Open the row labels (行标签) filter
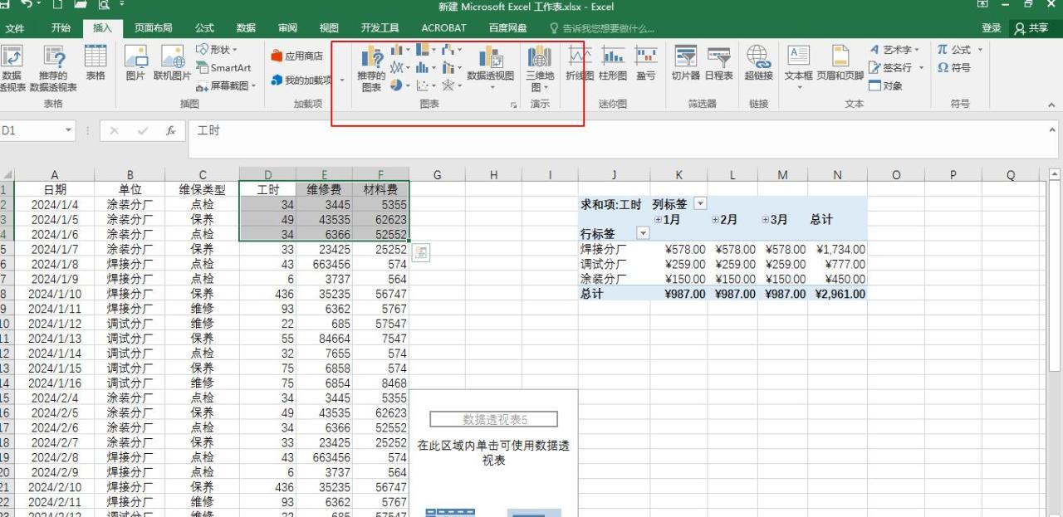The width and height of the screenshot is (1063, 517). click(643, 234)
